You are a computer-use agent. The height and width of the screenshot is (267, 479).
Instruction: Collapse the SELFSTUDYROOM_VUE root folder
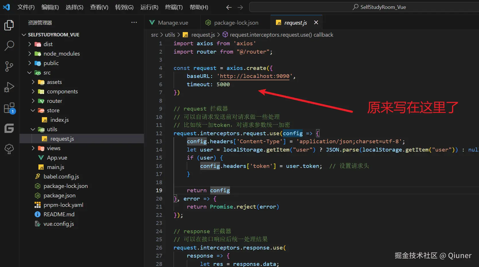24,35
